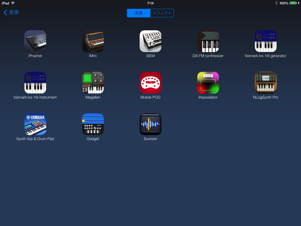Choose the Magellan synth icon
The height and width of the screenshot is (226, 301).
(x=93, y=83)
